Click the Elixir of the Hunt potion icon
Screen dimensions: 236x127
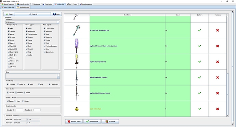[77, 109]
